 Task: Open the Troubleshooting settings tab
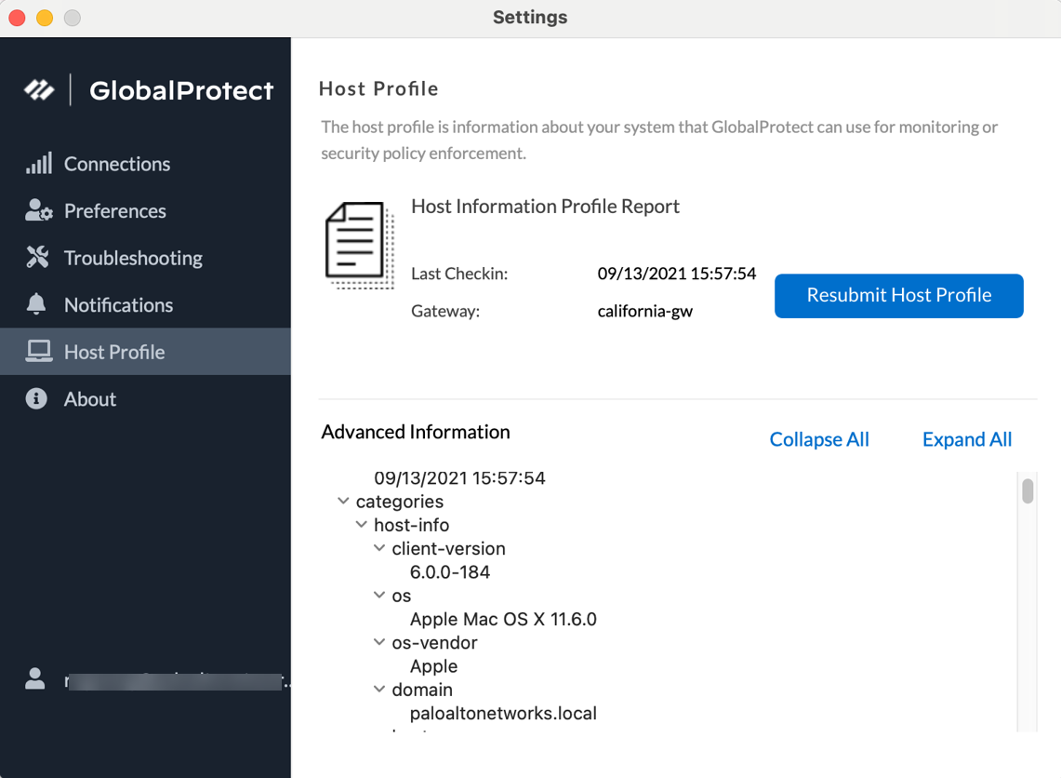point(133,258)
